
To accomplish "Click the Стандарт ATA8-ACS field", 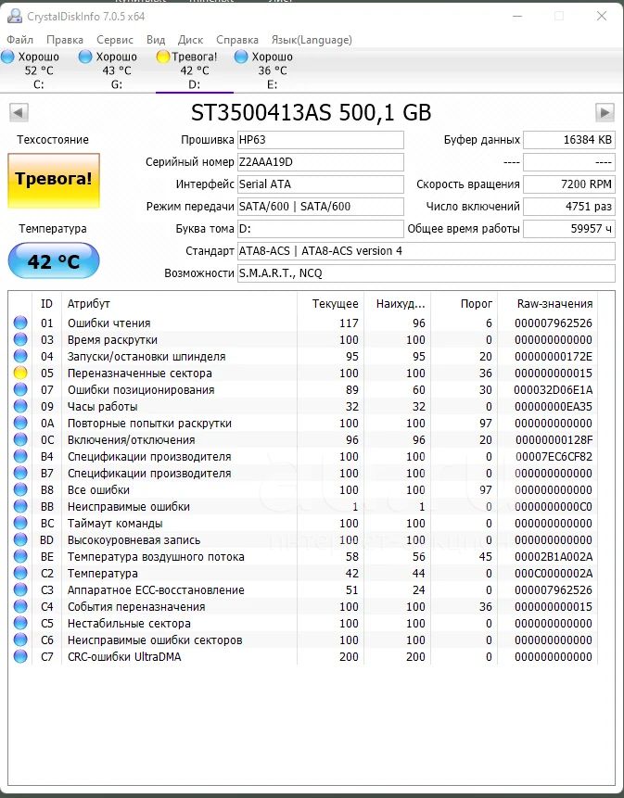I will [427, 251].
